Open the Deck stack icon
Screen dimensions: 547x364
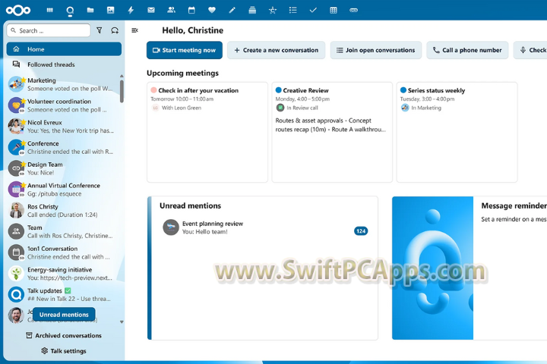coord(252,10)
